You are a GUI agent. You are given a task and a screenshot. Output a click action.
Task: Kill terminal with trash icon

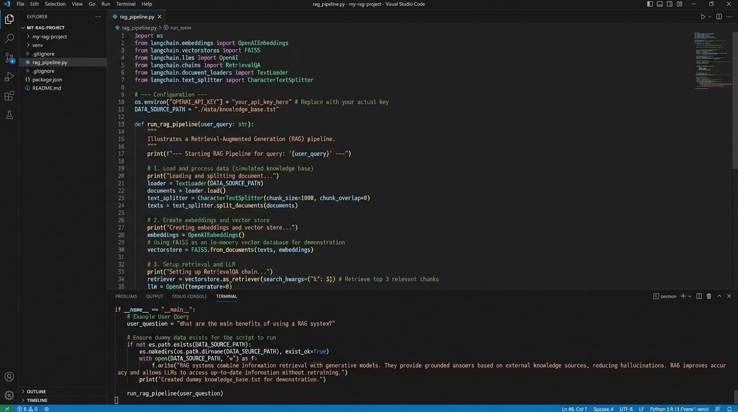pyautogui.click(x=709, y=296)
